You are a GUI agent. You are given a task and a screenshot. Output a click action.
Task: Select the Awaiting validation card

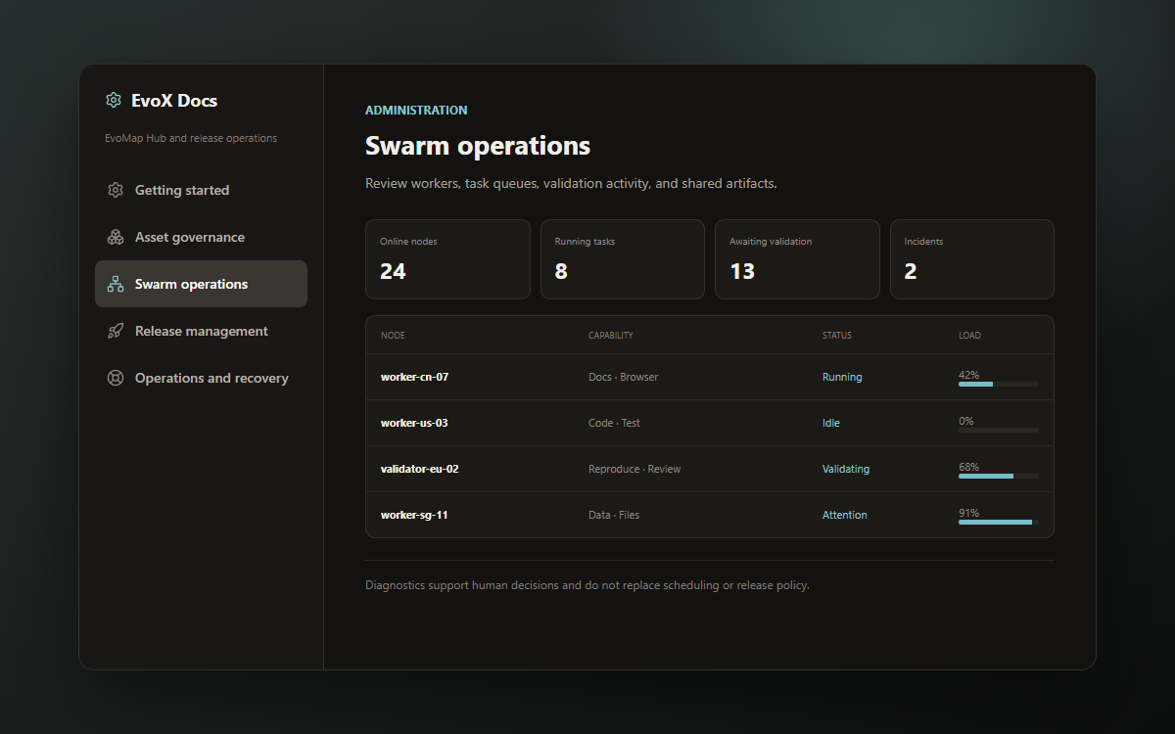[797, 259]
